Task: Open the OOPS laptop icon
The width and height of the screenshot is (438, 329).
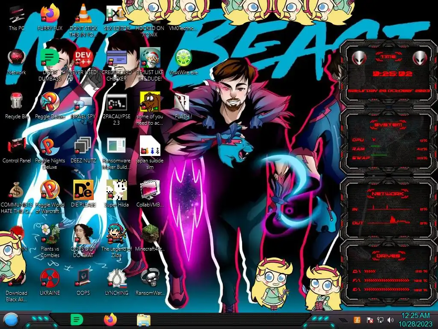Action: click(83, 283)
